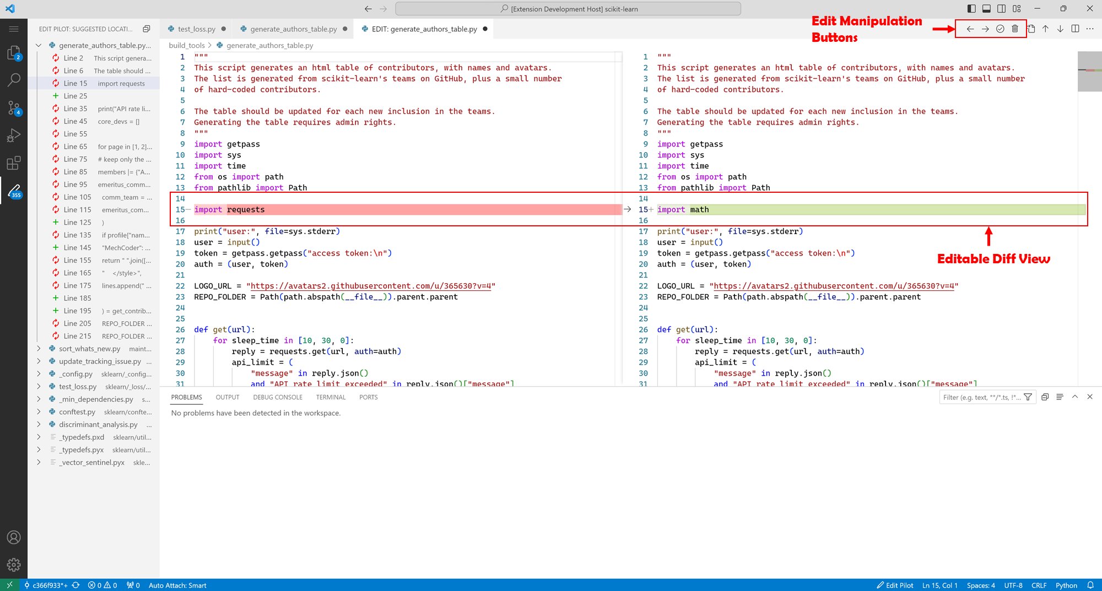Open notifications bell in status bar
1102x591 pixels.
[1090, 585]
